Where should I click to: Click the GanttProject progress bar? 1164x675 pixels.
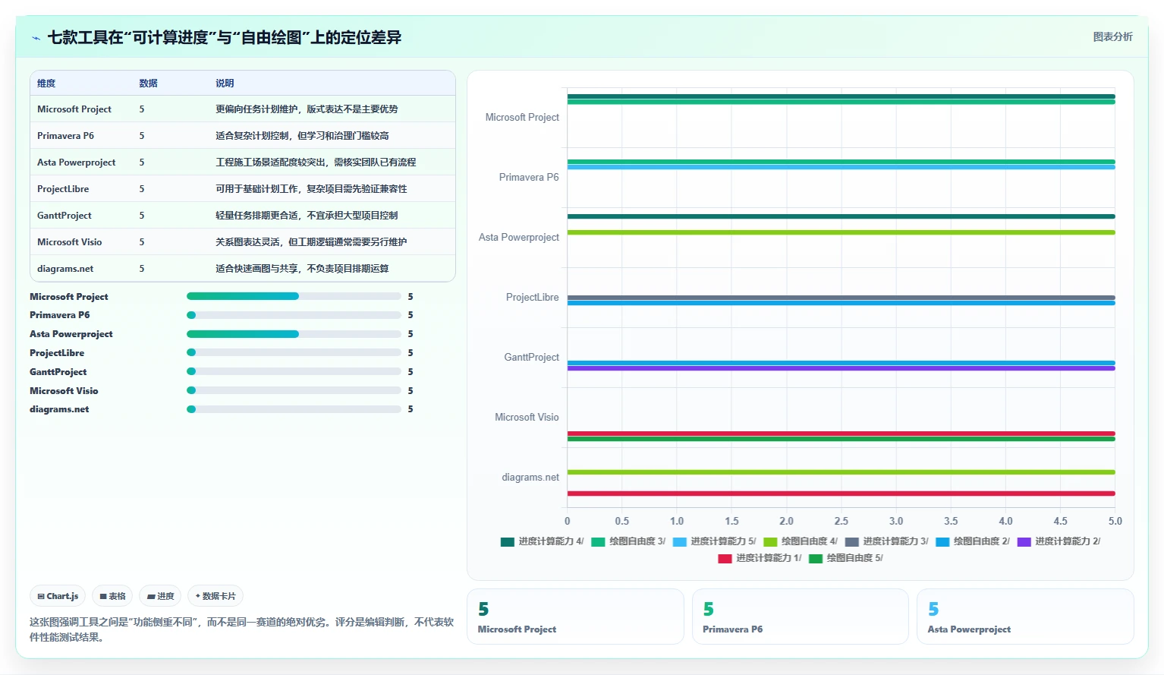[294, 371]
